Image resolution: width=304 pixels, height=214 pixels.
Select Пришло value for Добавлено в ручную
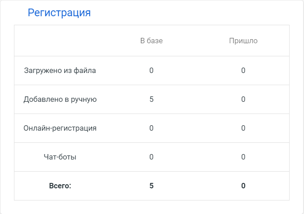point(243,99)
